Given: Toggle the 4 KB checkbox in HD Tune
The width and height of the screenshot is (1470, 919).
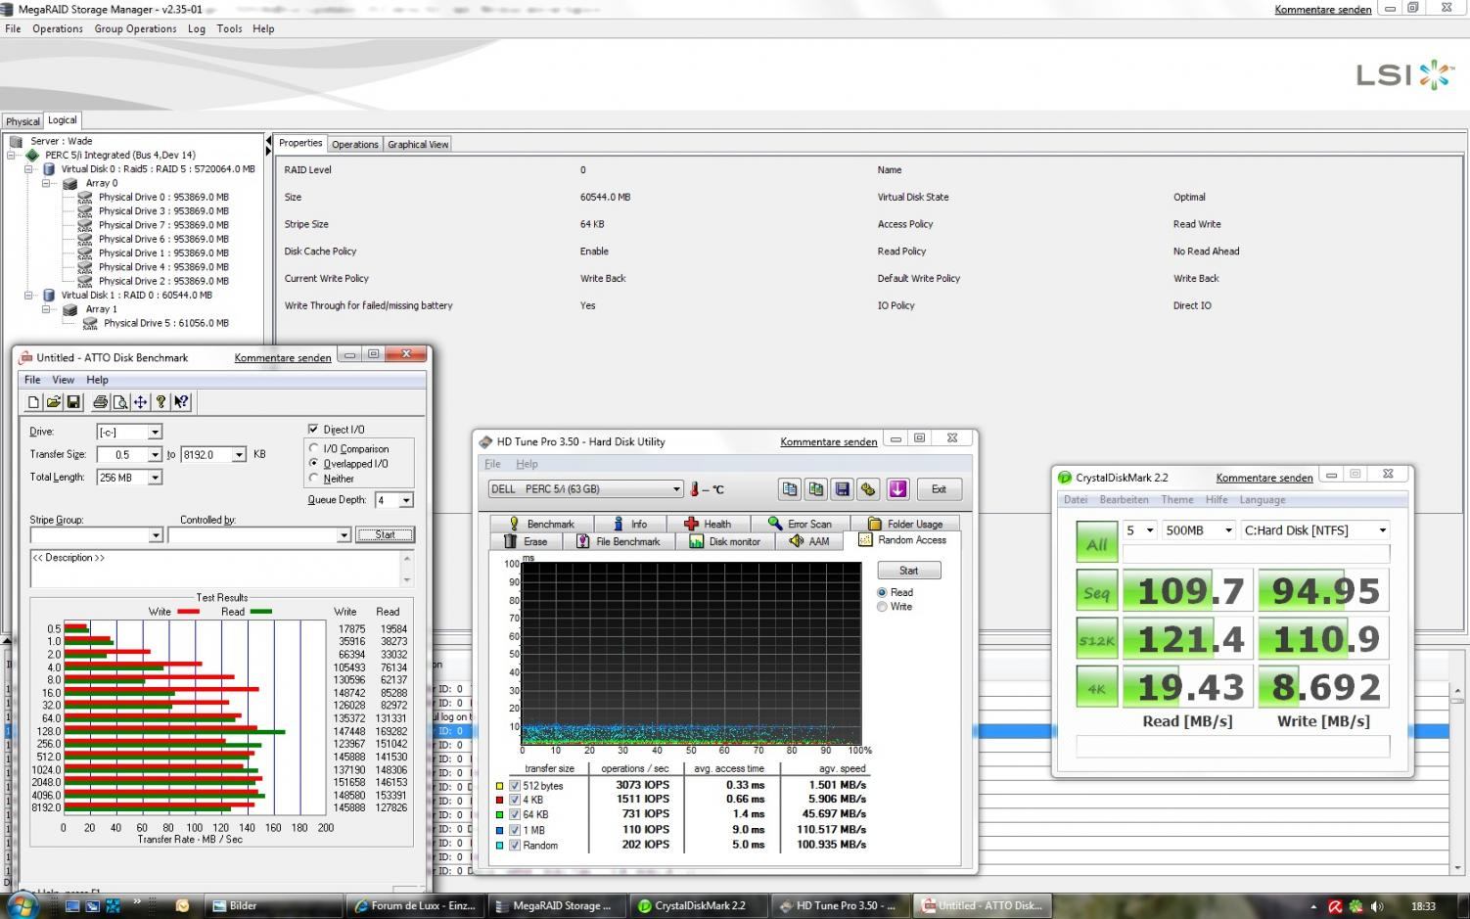Looking at the screenshot, I should [515, 800].
